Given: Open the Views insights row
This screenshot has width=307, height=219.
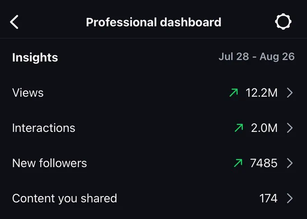Looking at the screenshot, I should [x=153, y=93].
